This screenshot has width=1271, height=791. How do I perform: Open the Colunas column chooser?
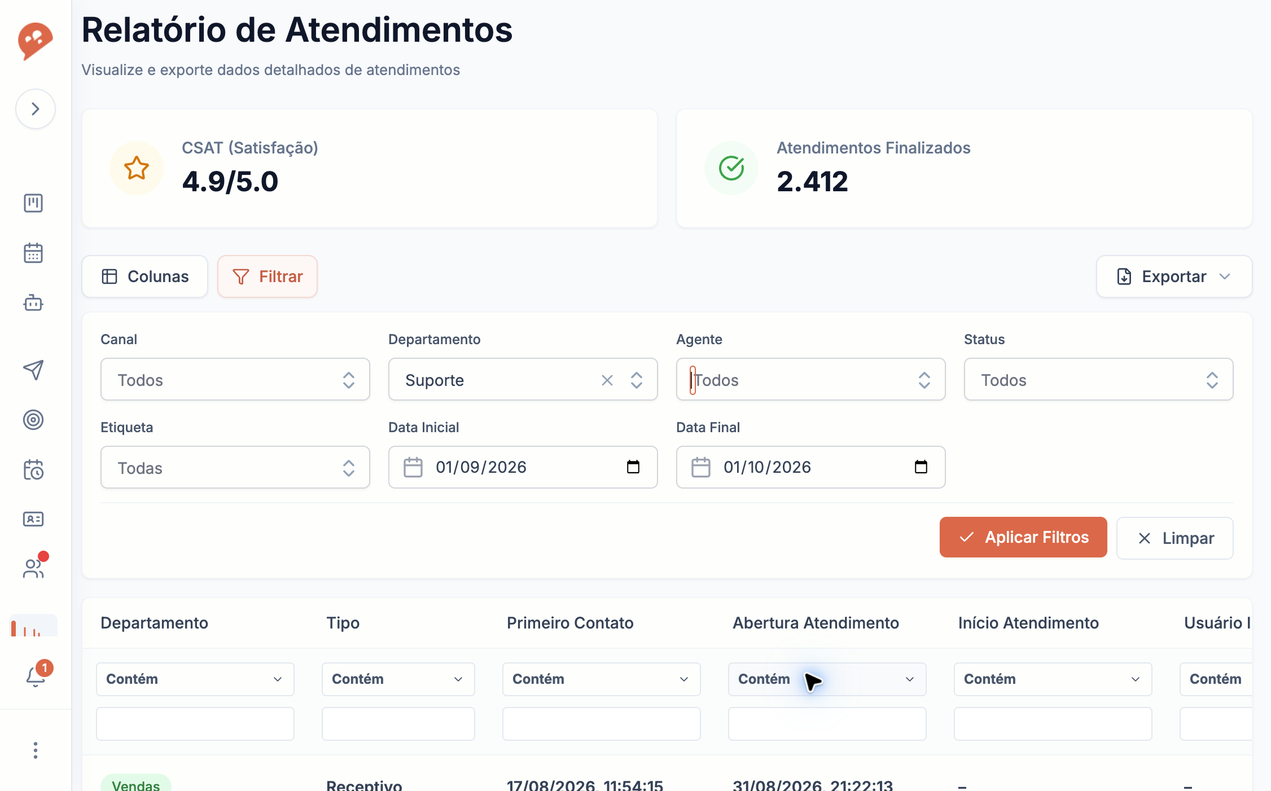pyautogui.click(x=145, y=276)
